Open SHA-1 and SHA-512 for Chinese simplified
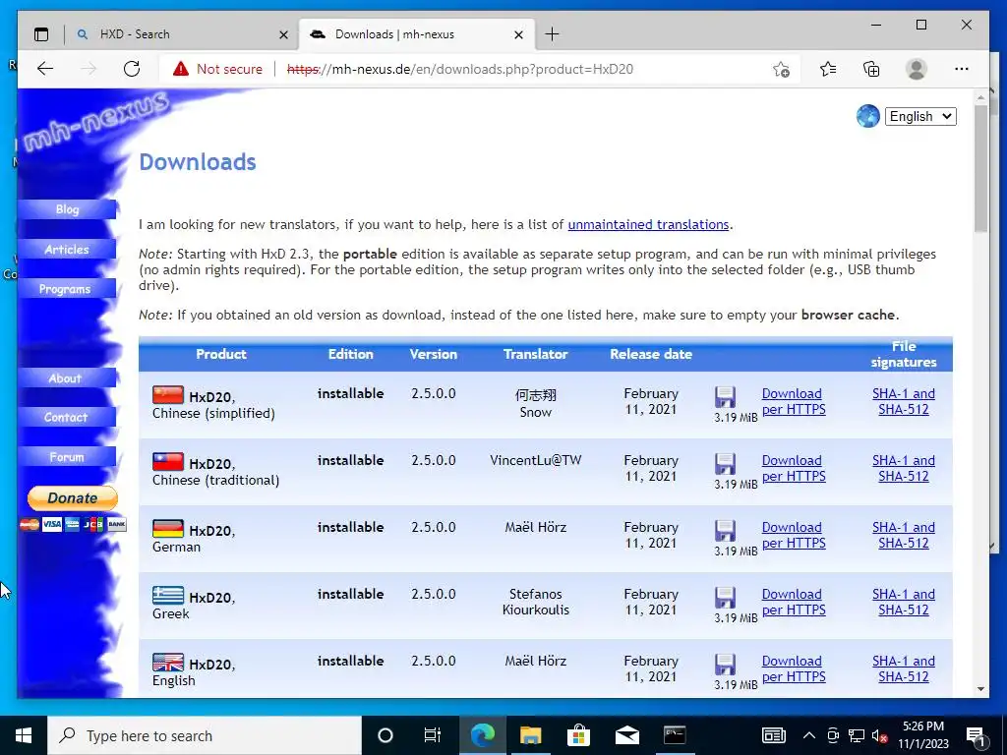The image size is (1007, 755). 904,401
